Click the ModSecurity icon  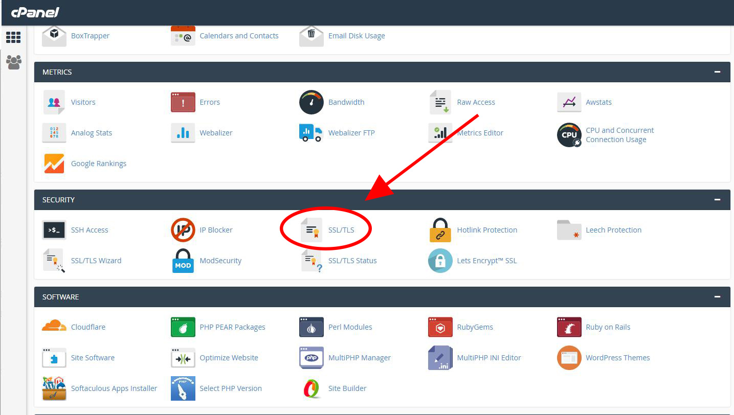point(183,261)
